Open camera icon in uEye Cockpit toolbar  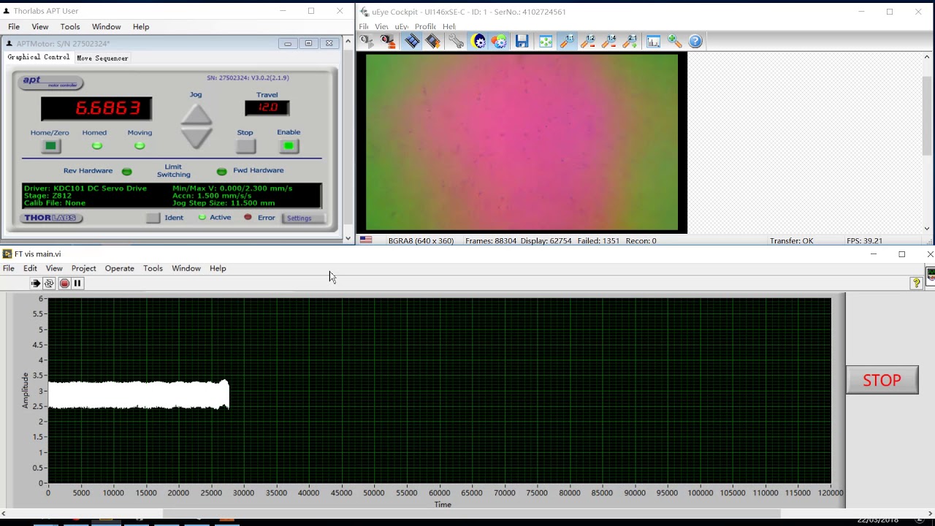coord(366,42)
